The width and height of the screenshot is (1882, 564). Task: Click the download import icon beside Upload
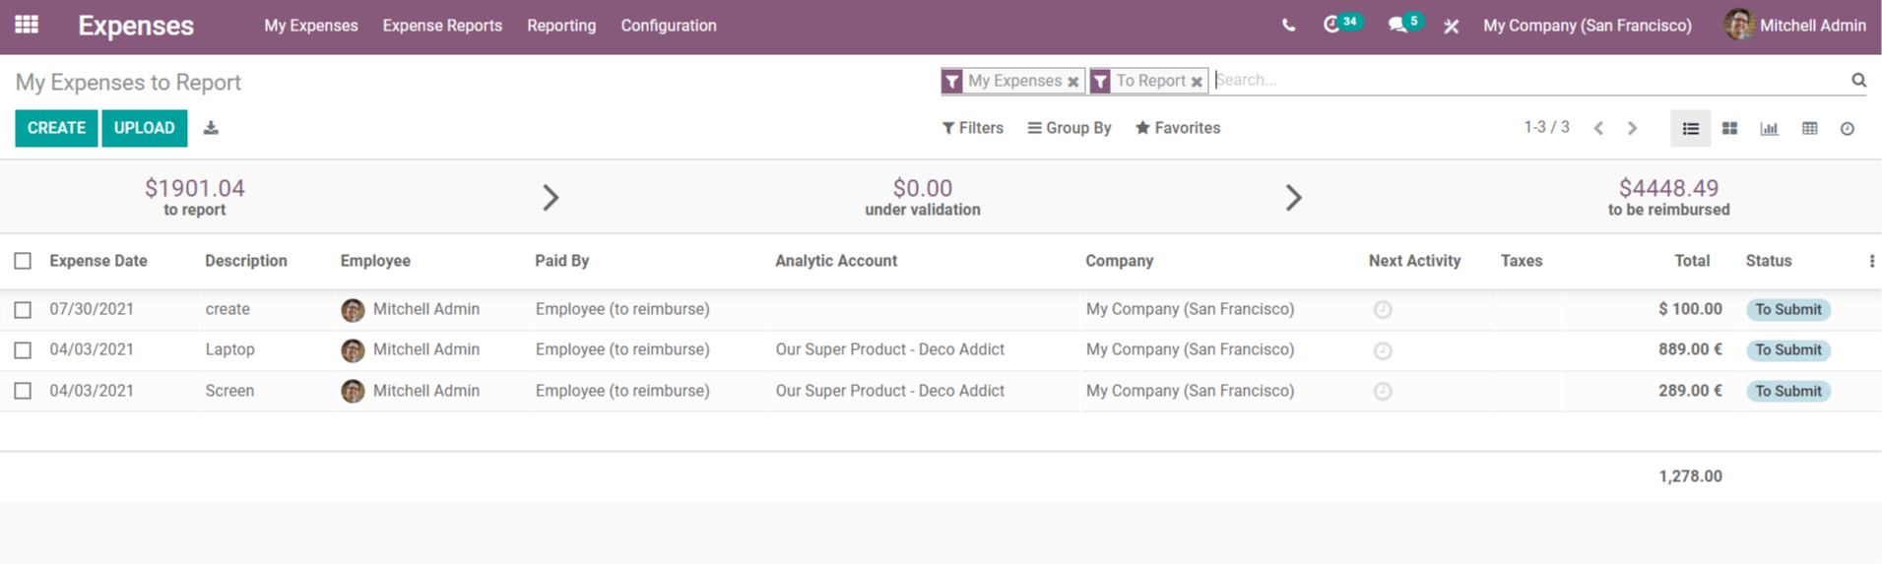pos(211,128)
